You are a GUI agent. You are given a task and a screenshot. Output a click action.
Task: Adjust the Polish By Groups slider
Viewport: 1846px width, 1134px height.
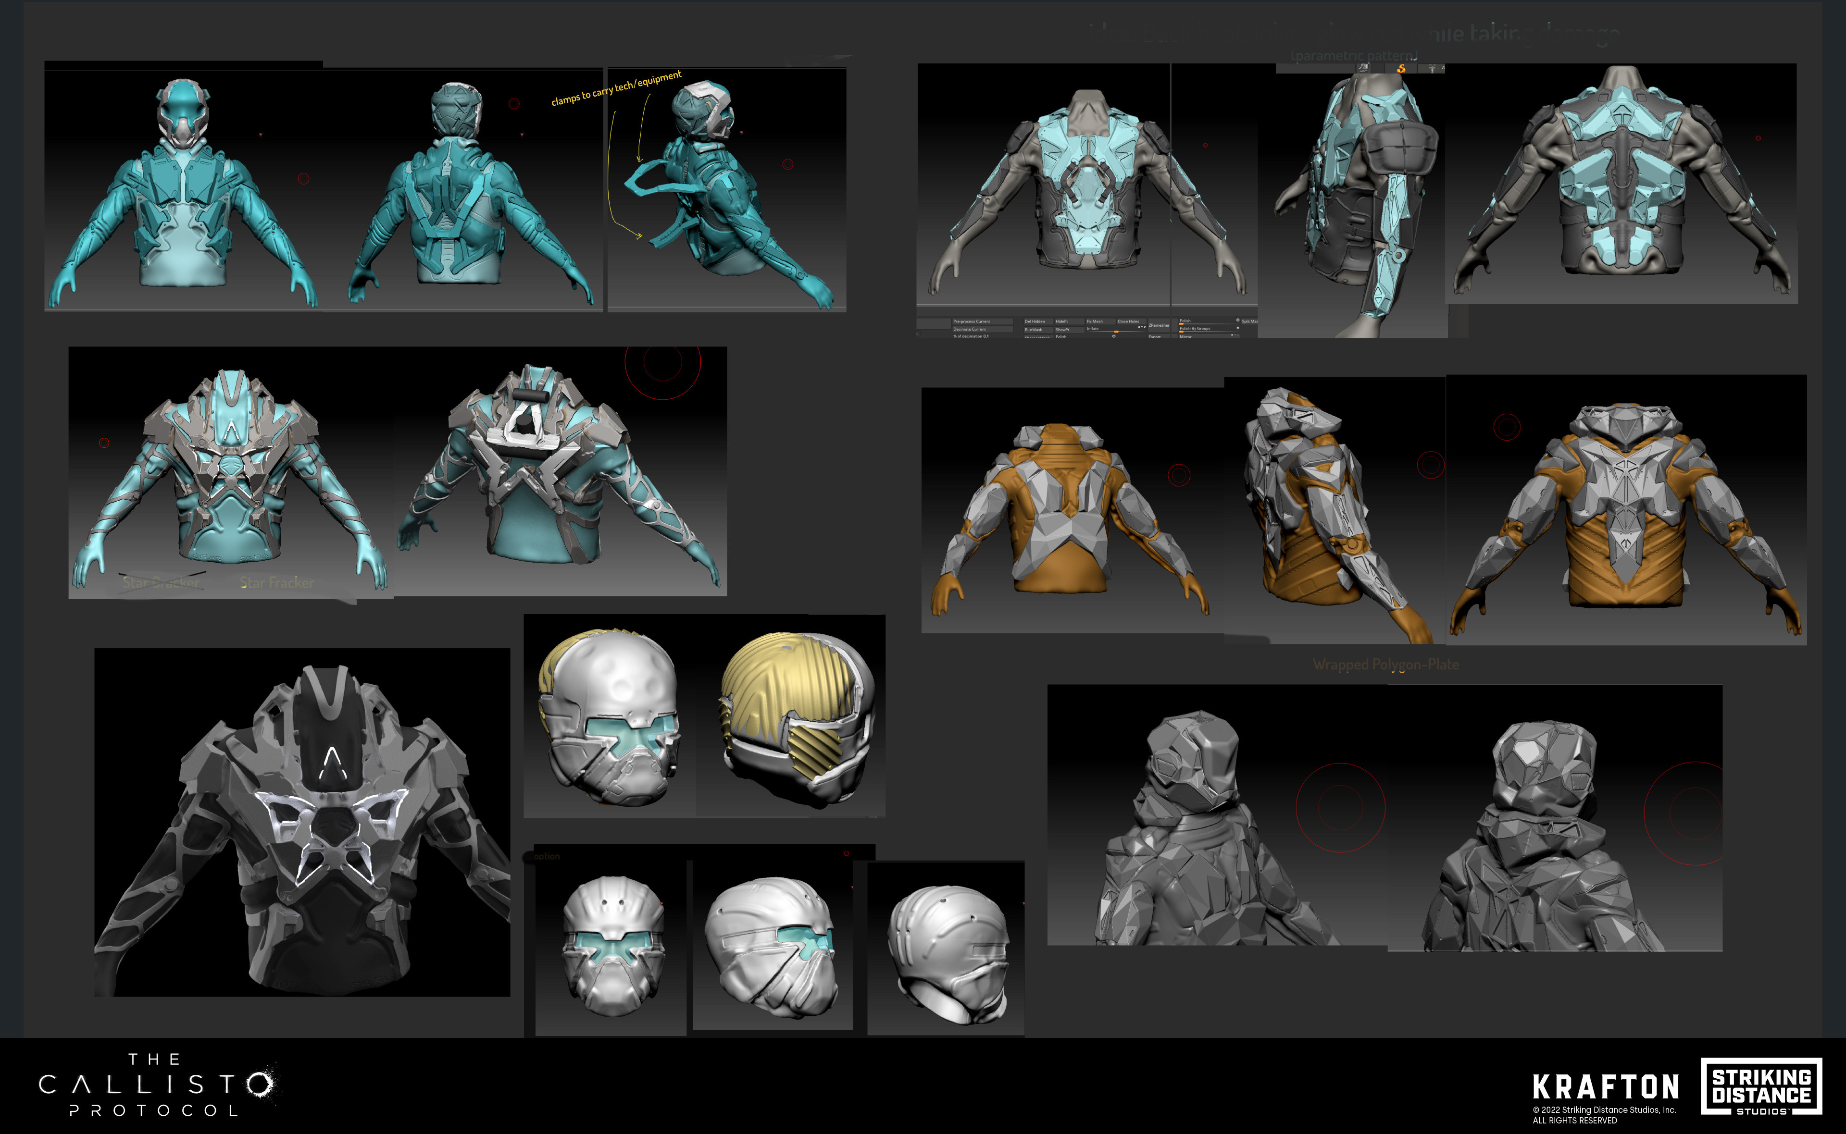[1209, 329]
